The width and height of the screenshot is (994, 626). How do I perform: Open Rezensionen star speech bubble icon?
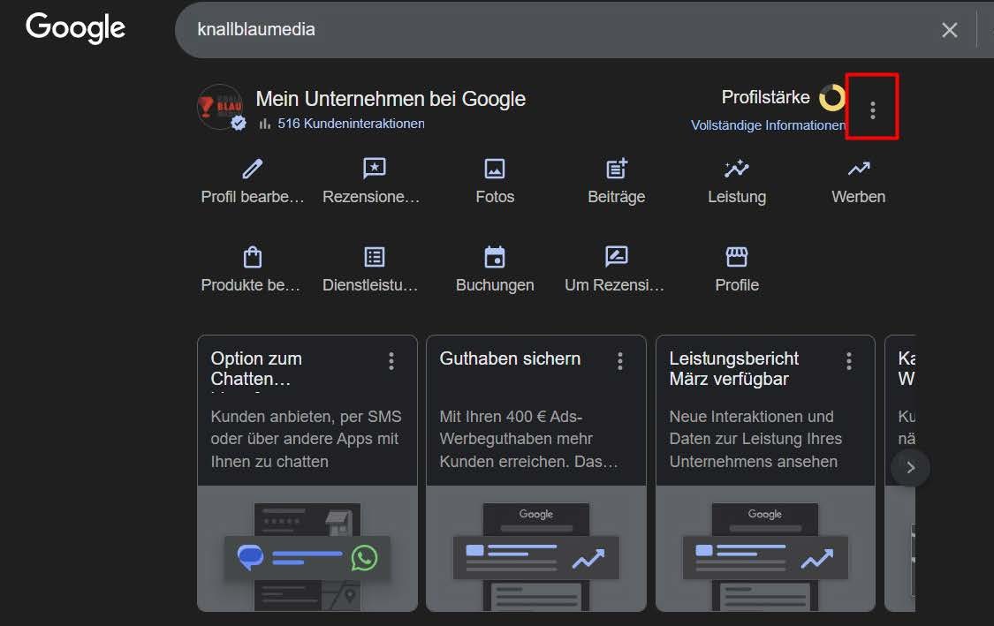pyautogui.click(x=374, y=169)
